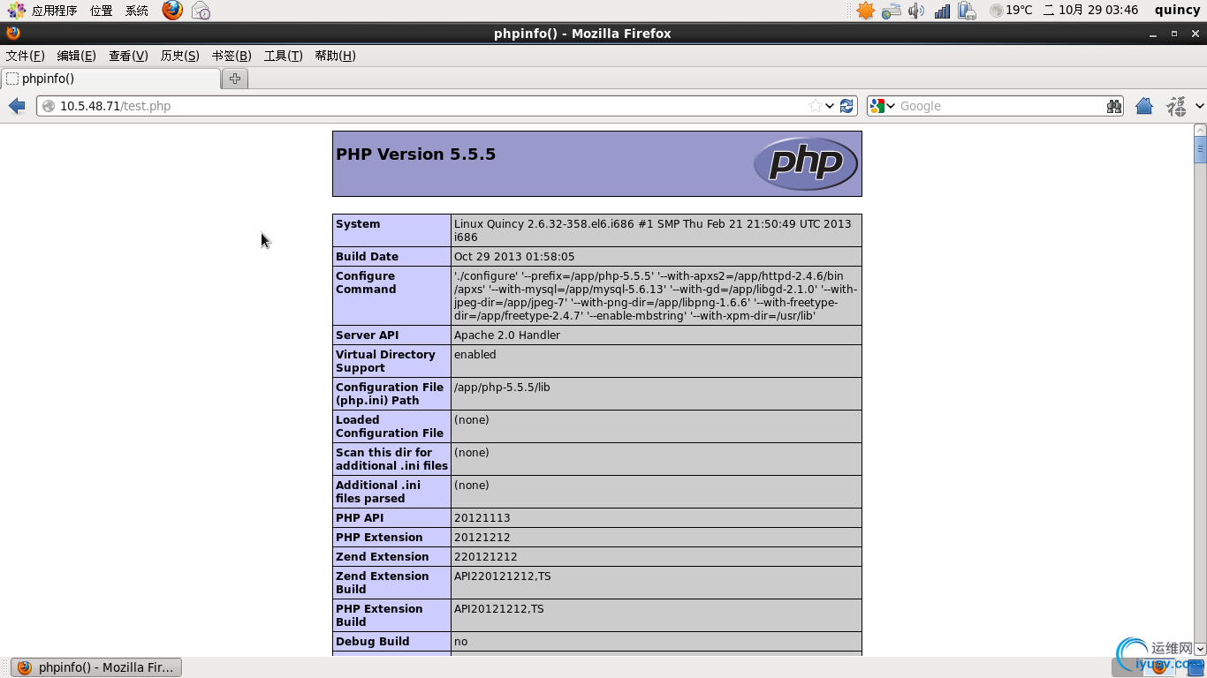Click the 'Loaded Configuration File' label
This screenshot has height=678, width=1207.
[x=390, y=426]
